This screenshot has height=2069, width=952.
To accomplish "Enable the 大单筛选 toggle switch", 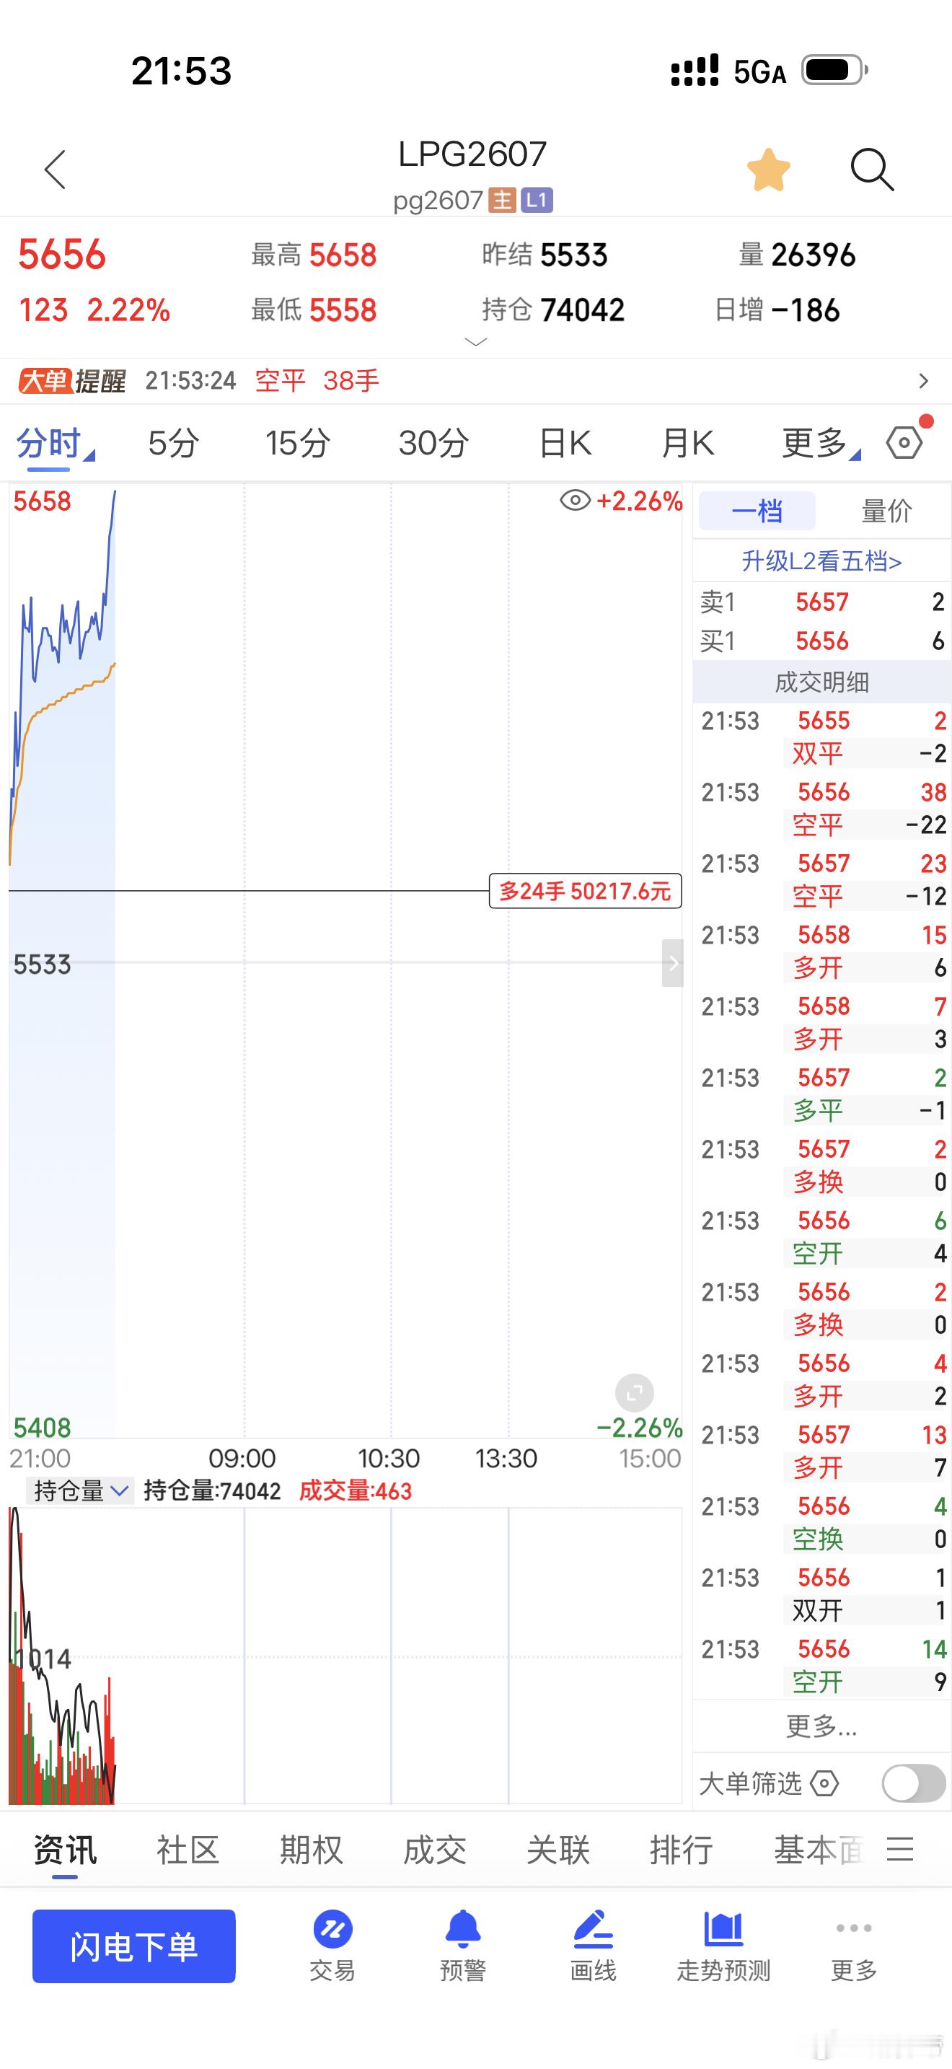I will point(914,1784).
